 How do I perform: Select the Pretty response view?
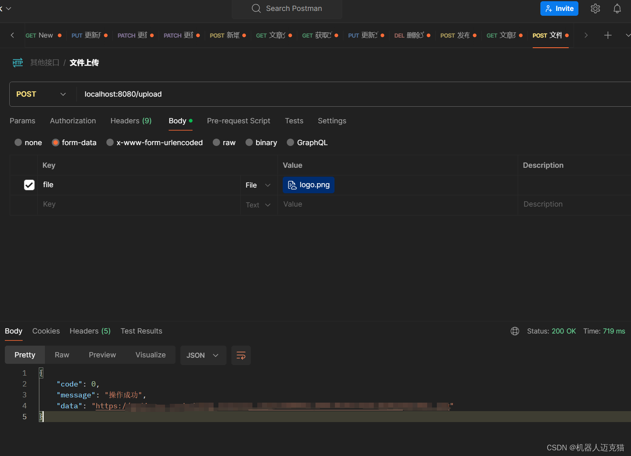click(x=25, y=355)
